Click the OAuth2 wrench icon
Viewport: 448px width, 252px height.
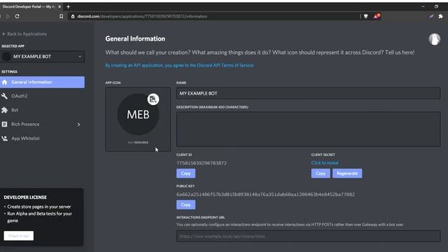(5, 96)
